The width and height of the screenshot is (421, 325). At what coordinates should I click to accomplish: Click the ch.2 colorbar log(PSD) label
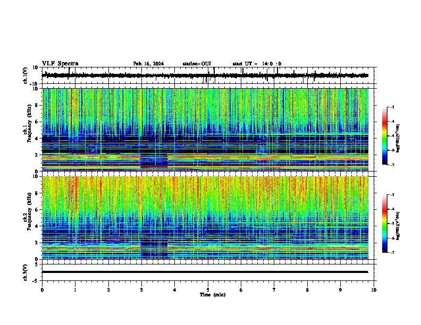coord(398,226)
